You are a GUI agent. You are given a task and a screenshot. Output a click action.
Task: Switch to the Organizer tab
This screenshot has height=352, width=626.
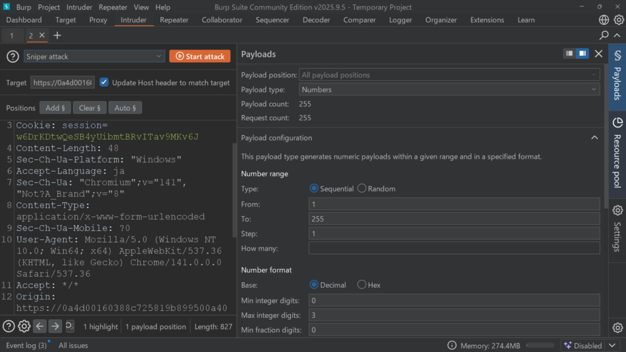click(441, 20)
